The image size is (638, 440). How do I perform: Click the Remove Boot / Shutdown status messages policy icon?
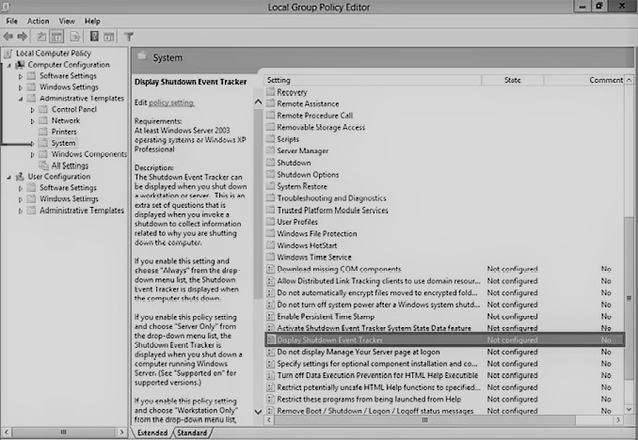270,411
